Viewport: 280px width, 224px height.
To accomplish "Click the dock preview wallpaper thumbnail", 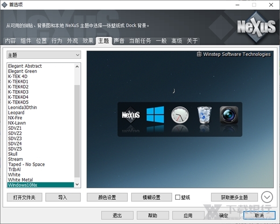I will pos(180,119).
